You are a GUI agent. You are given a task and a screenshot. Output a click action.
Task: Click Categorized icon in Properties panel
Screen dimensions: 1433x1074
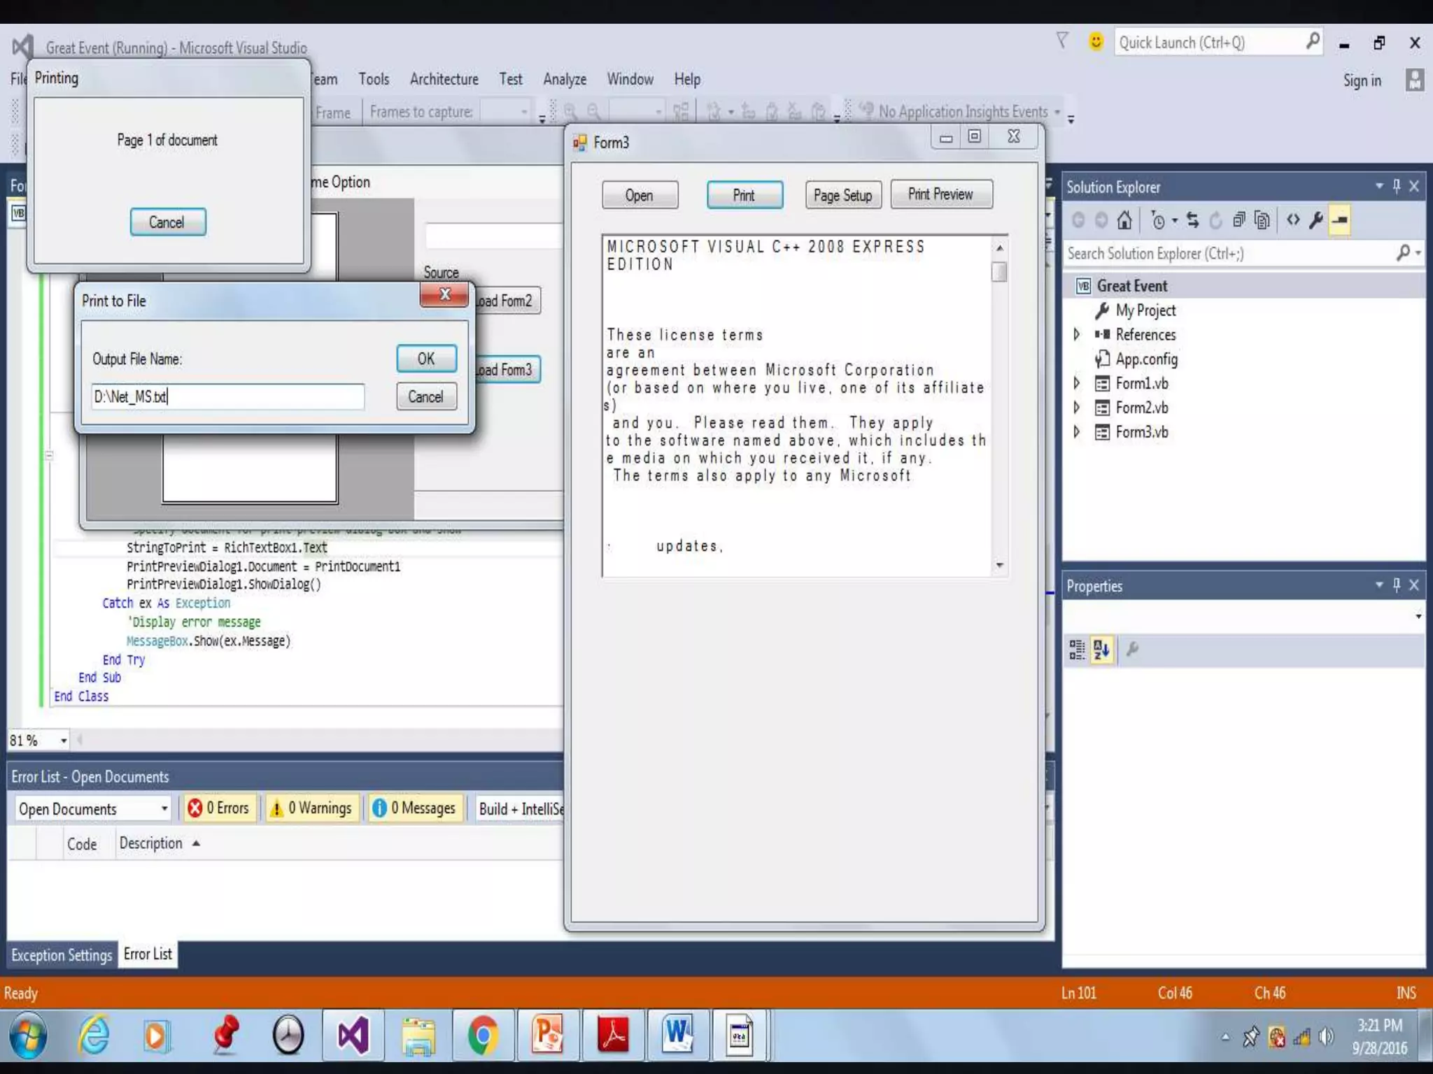(1077, 650)
